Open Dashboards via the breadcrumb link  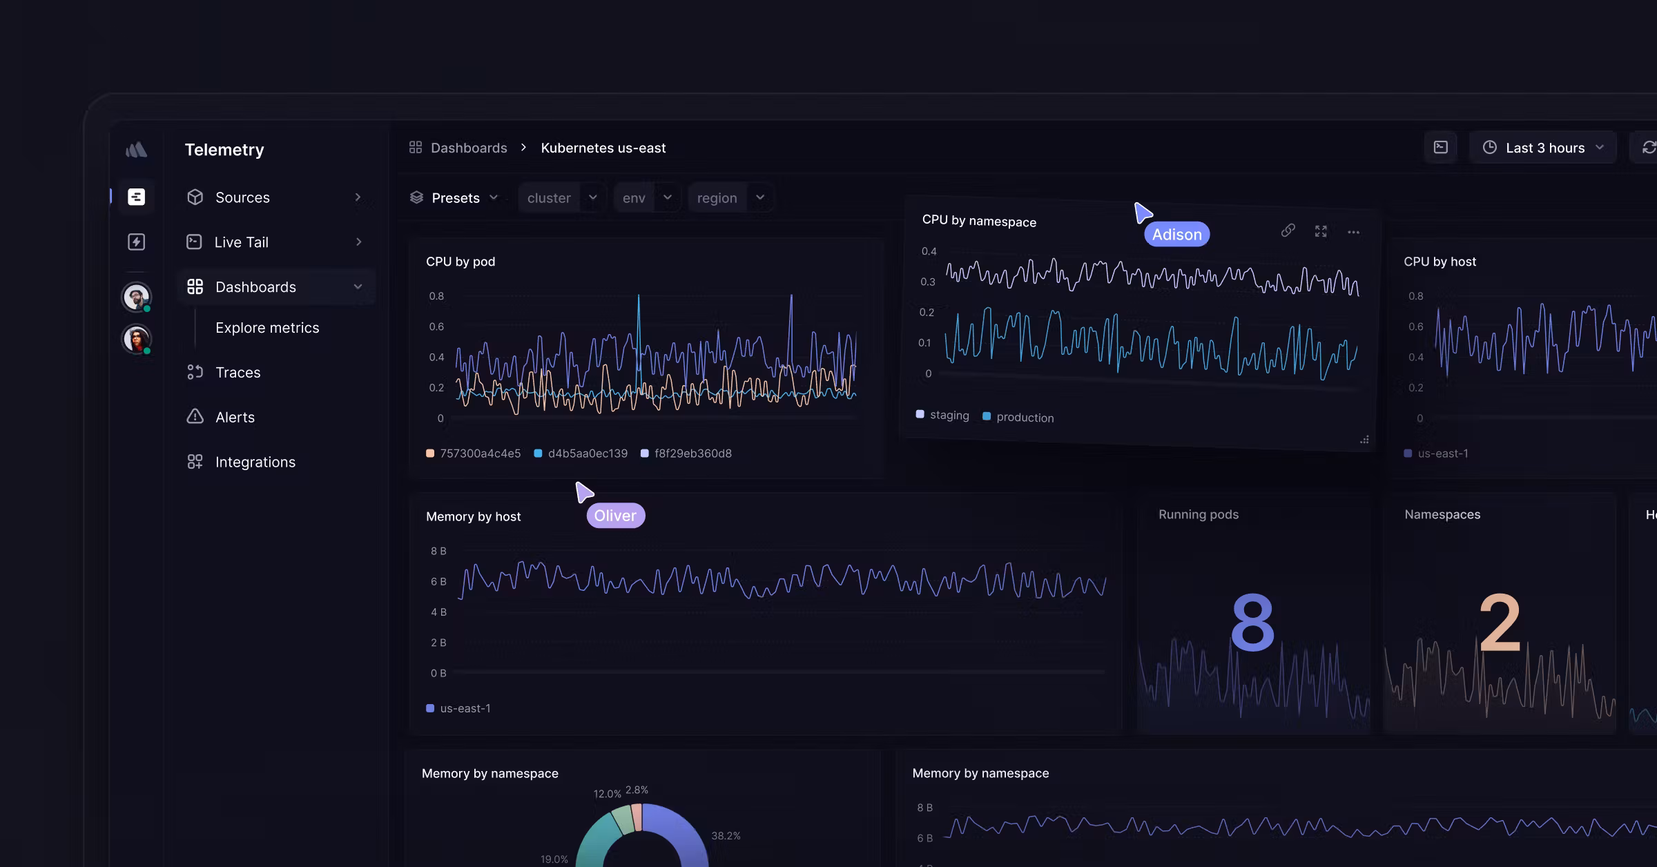click(x=469, y=147)
